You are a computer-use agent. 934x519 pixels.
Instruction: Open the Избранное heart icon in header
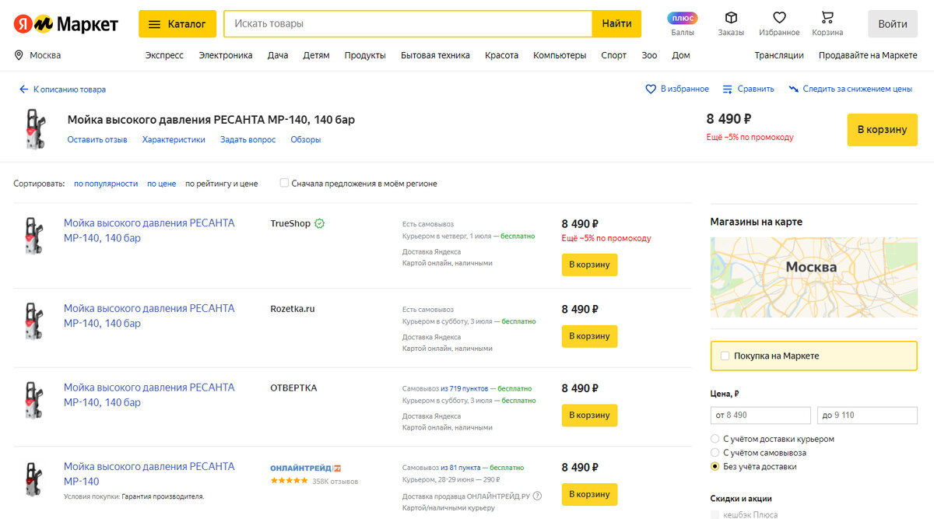point(779,18)
